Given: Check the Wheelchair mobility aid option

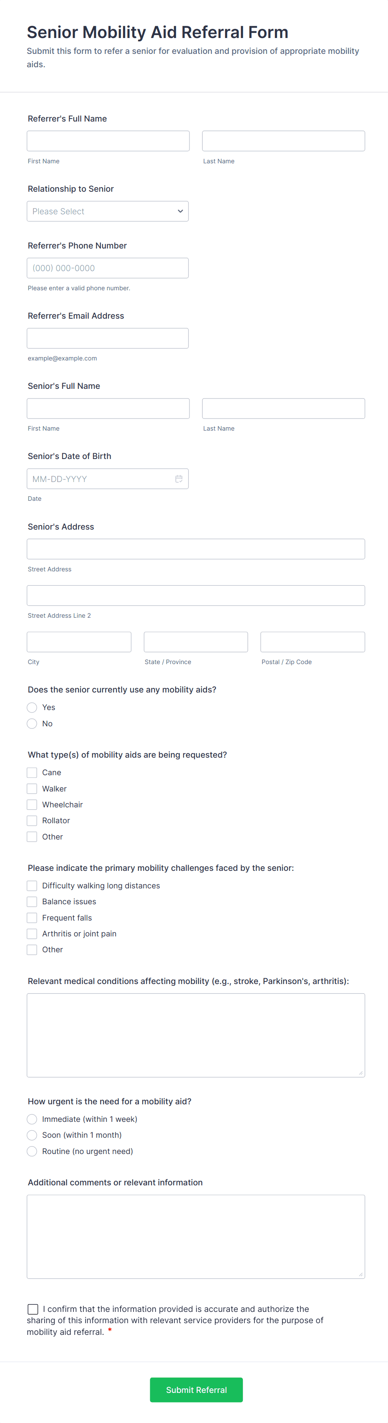Looking at the screenshot, I should pos(32,804).
